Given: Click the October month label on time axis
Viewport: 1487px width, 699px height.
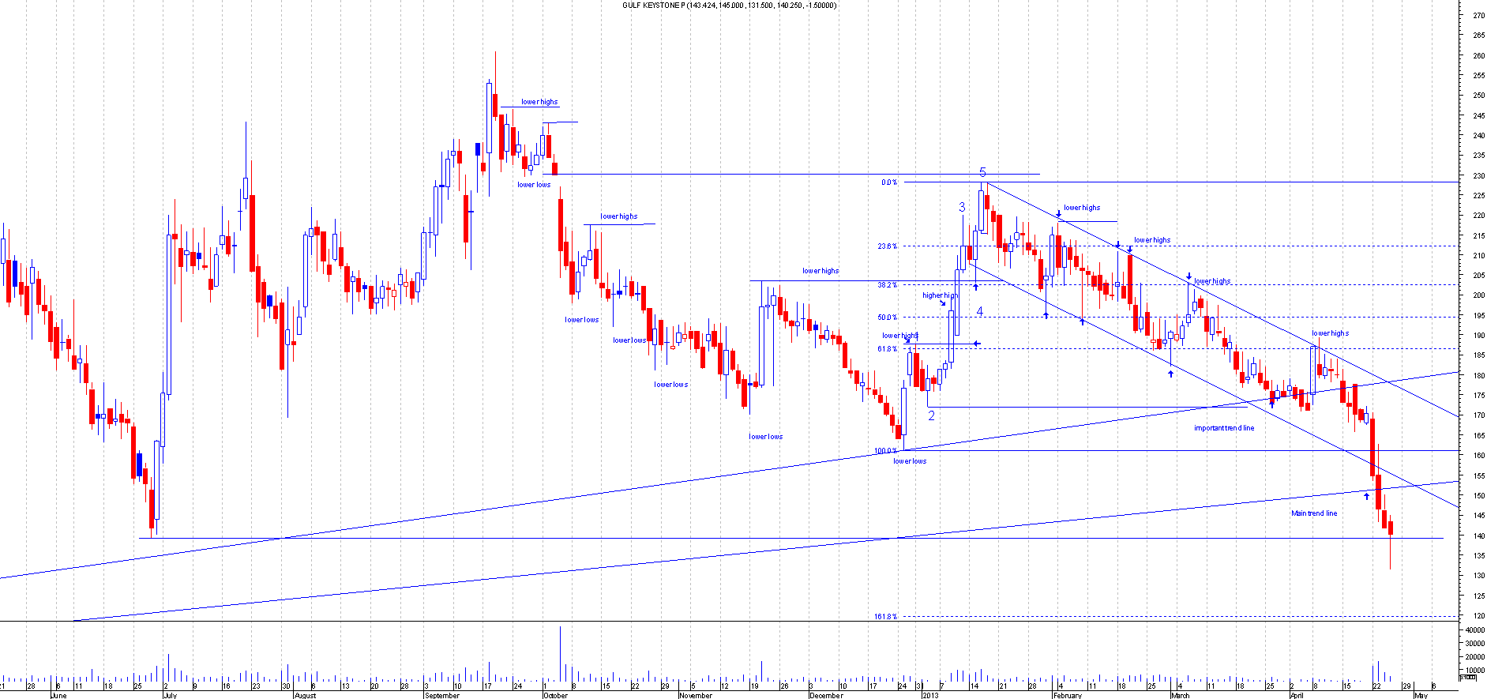Looking at the screenshot, I should 555,695.
